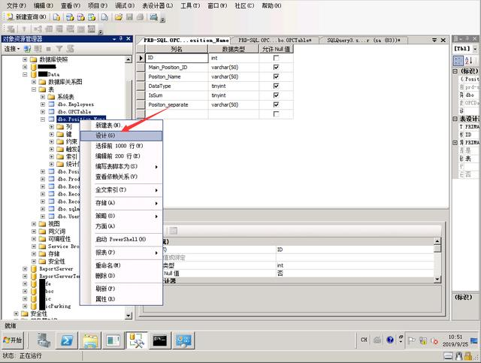Click the New Query (新建查询) toolbar button
This screenshot has width=481, height=363.
tap(26, 17)
